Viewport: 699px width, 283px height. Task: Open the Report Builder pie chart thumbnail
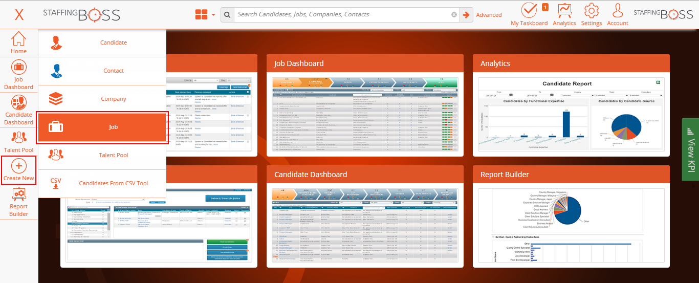(571, 225)
